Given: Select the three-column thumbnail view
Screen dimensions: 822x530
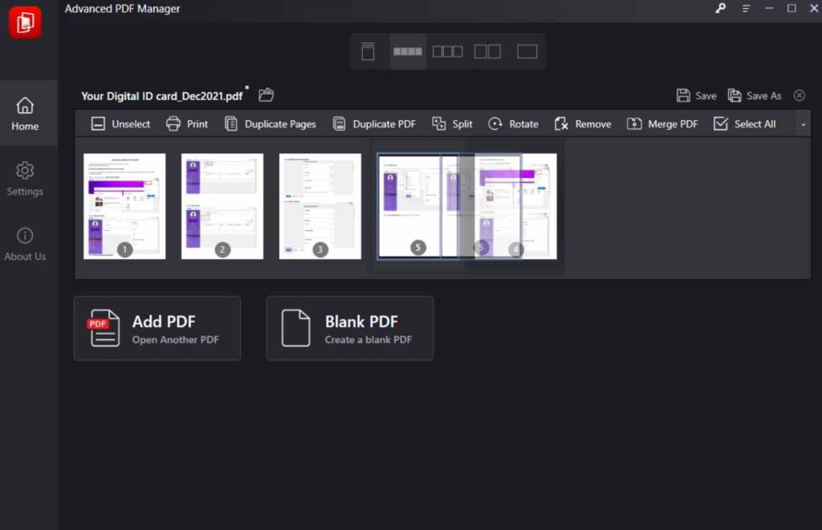Looking at the screenshot, I should pyautogui.click(x=448, y=51).
